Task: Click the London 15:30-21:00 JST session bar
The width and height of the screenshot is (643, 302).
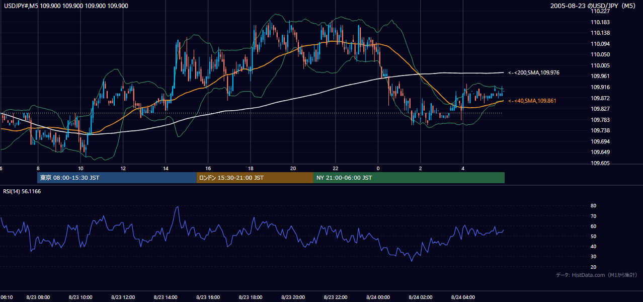Action: (x=255, y=178)
